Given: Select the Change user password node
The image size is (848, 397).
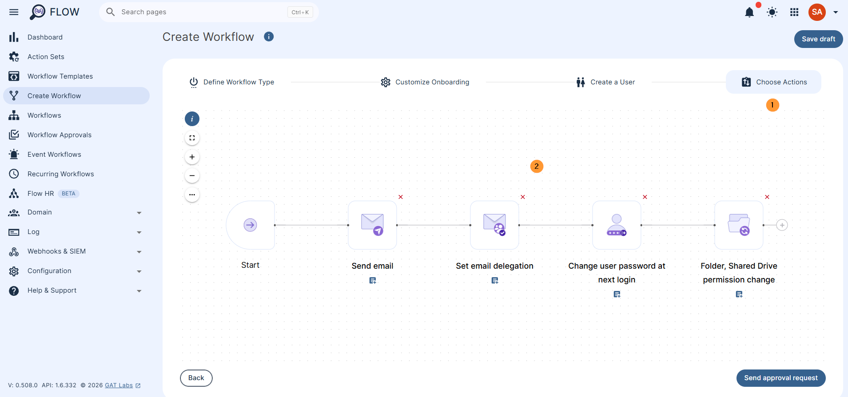Looking at the screenshot, I should pos(617,225).
